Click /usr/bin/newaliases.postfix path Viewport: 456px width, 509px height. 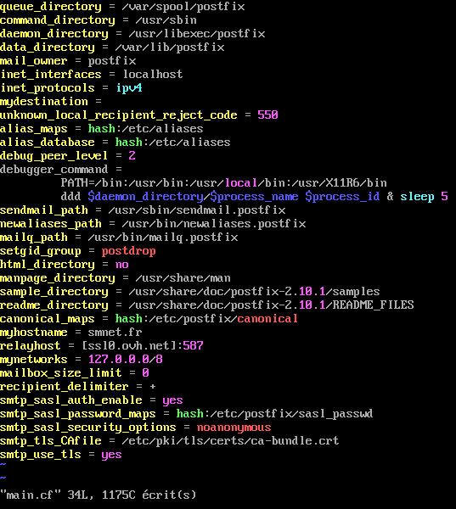214,224
